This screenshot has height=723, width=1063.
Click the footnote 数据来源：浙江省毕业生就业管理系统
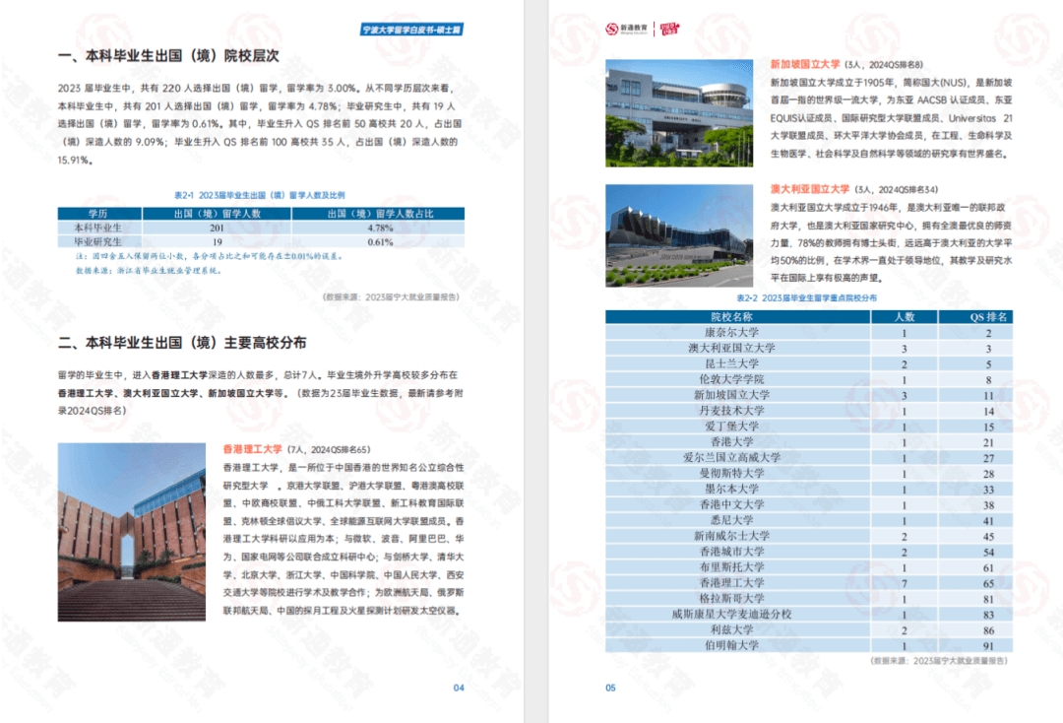click(x=149, y=271)
